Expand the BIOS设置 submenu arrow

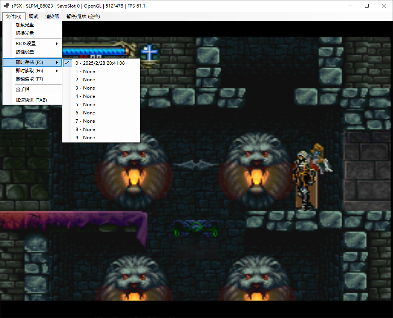[57, 44]
